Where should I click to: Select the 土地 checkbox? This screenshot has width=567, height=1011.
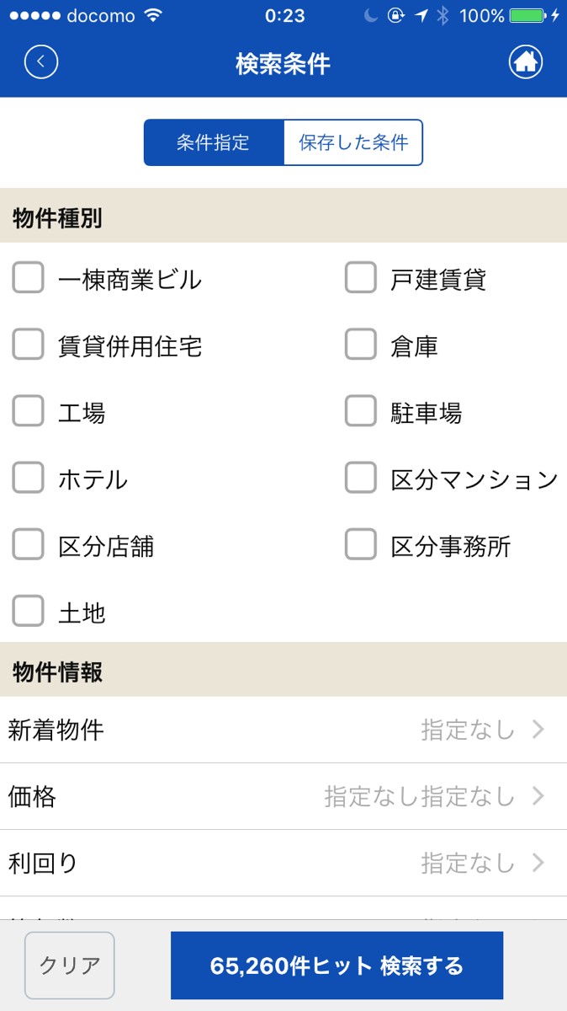click(x=28, y=612)
